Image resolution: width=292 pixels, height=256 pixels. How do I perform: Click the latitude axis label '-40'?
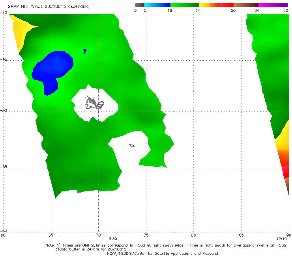point(4,13)
